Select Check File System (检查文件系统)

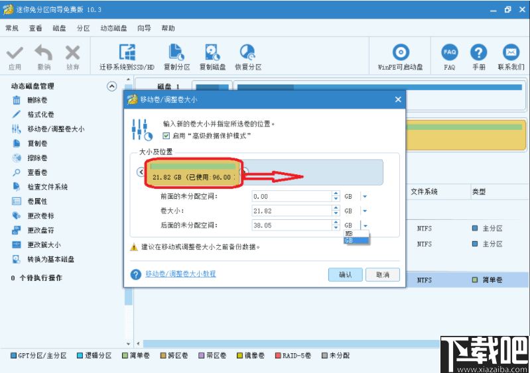coord(40,187)
